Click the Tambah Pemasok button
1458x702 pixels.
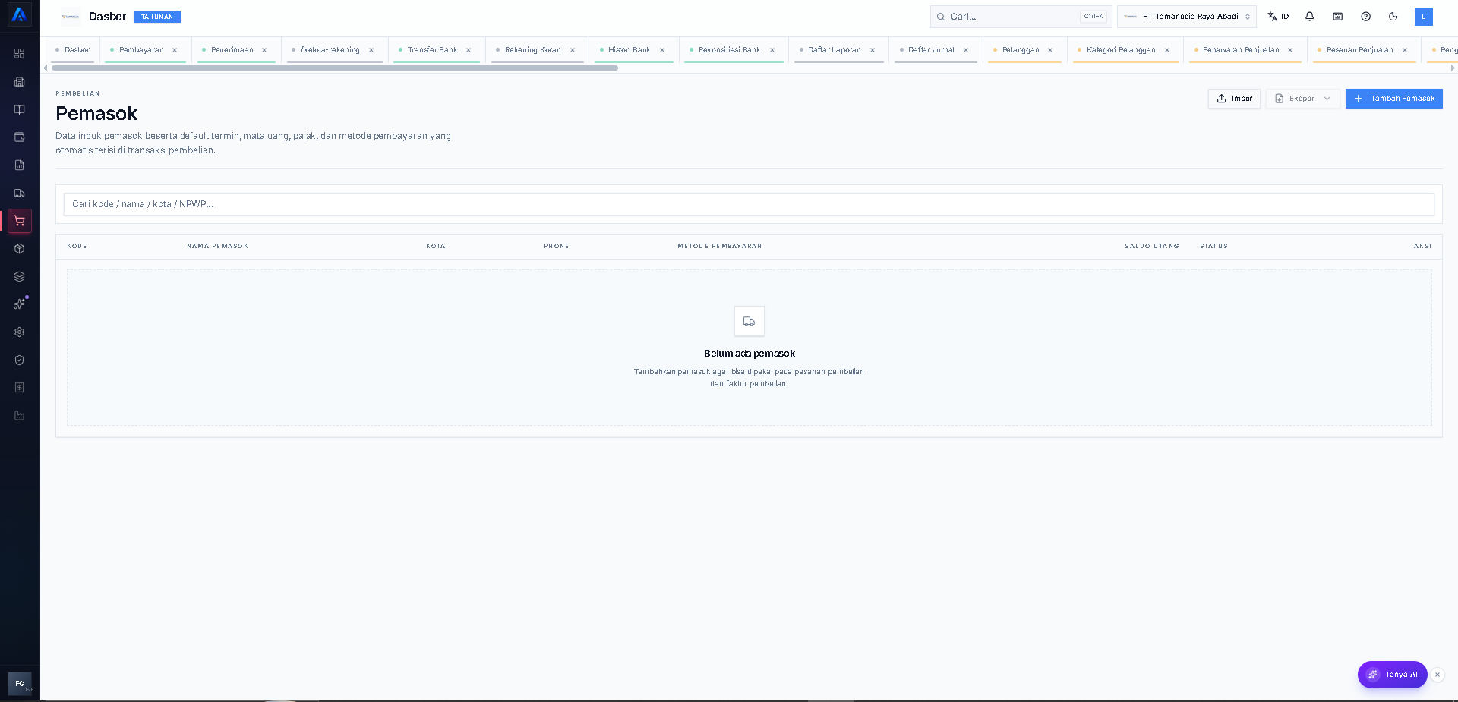point(1394,99)
